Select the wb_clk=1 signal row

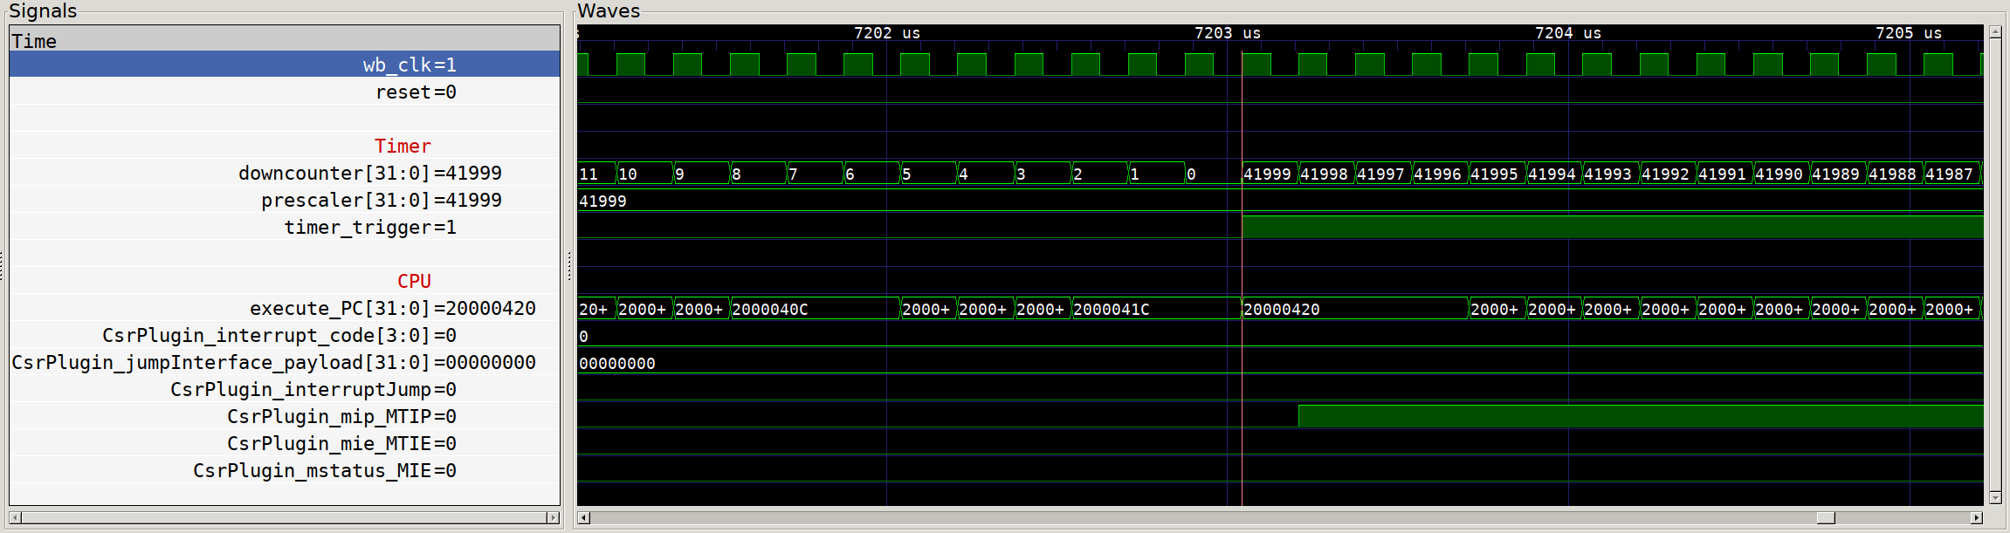pyautogui.click(x=285, y=65)
